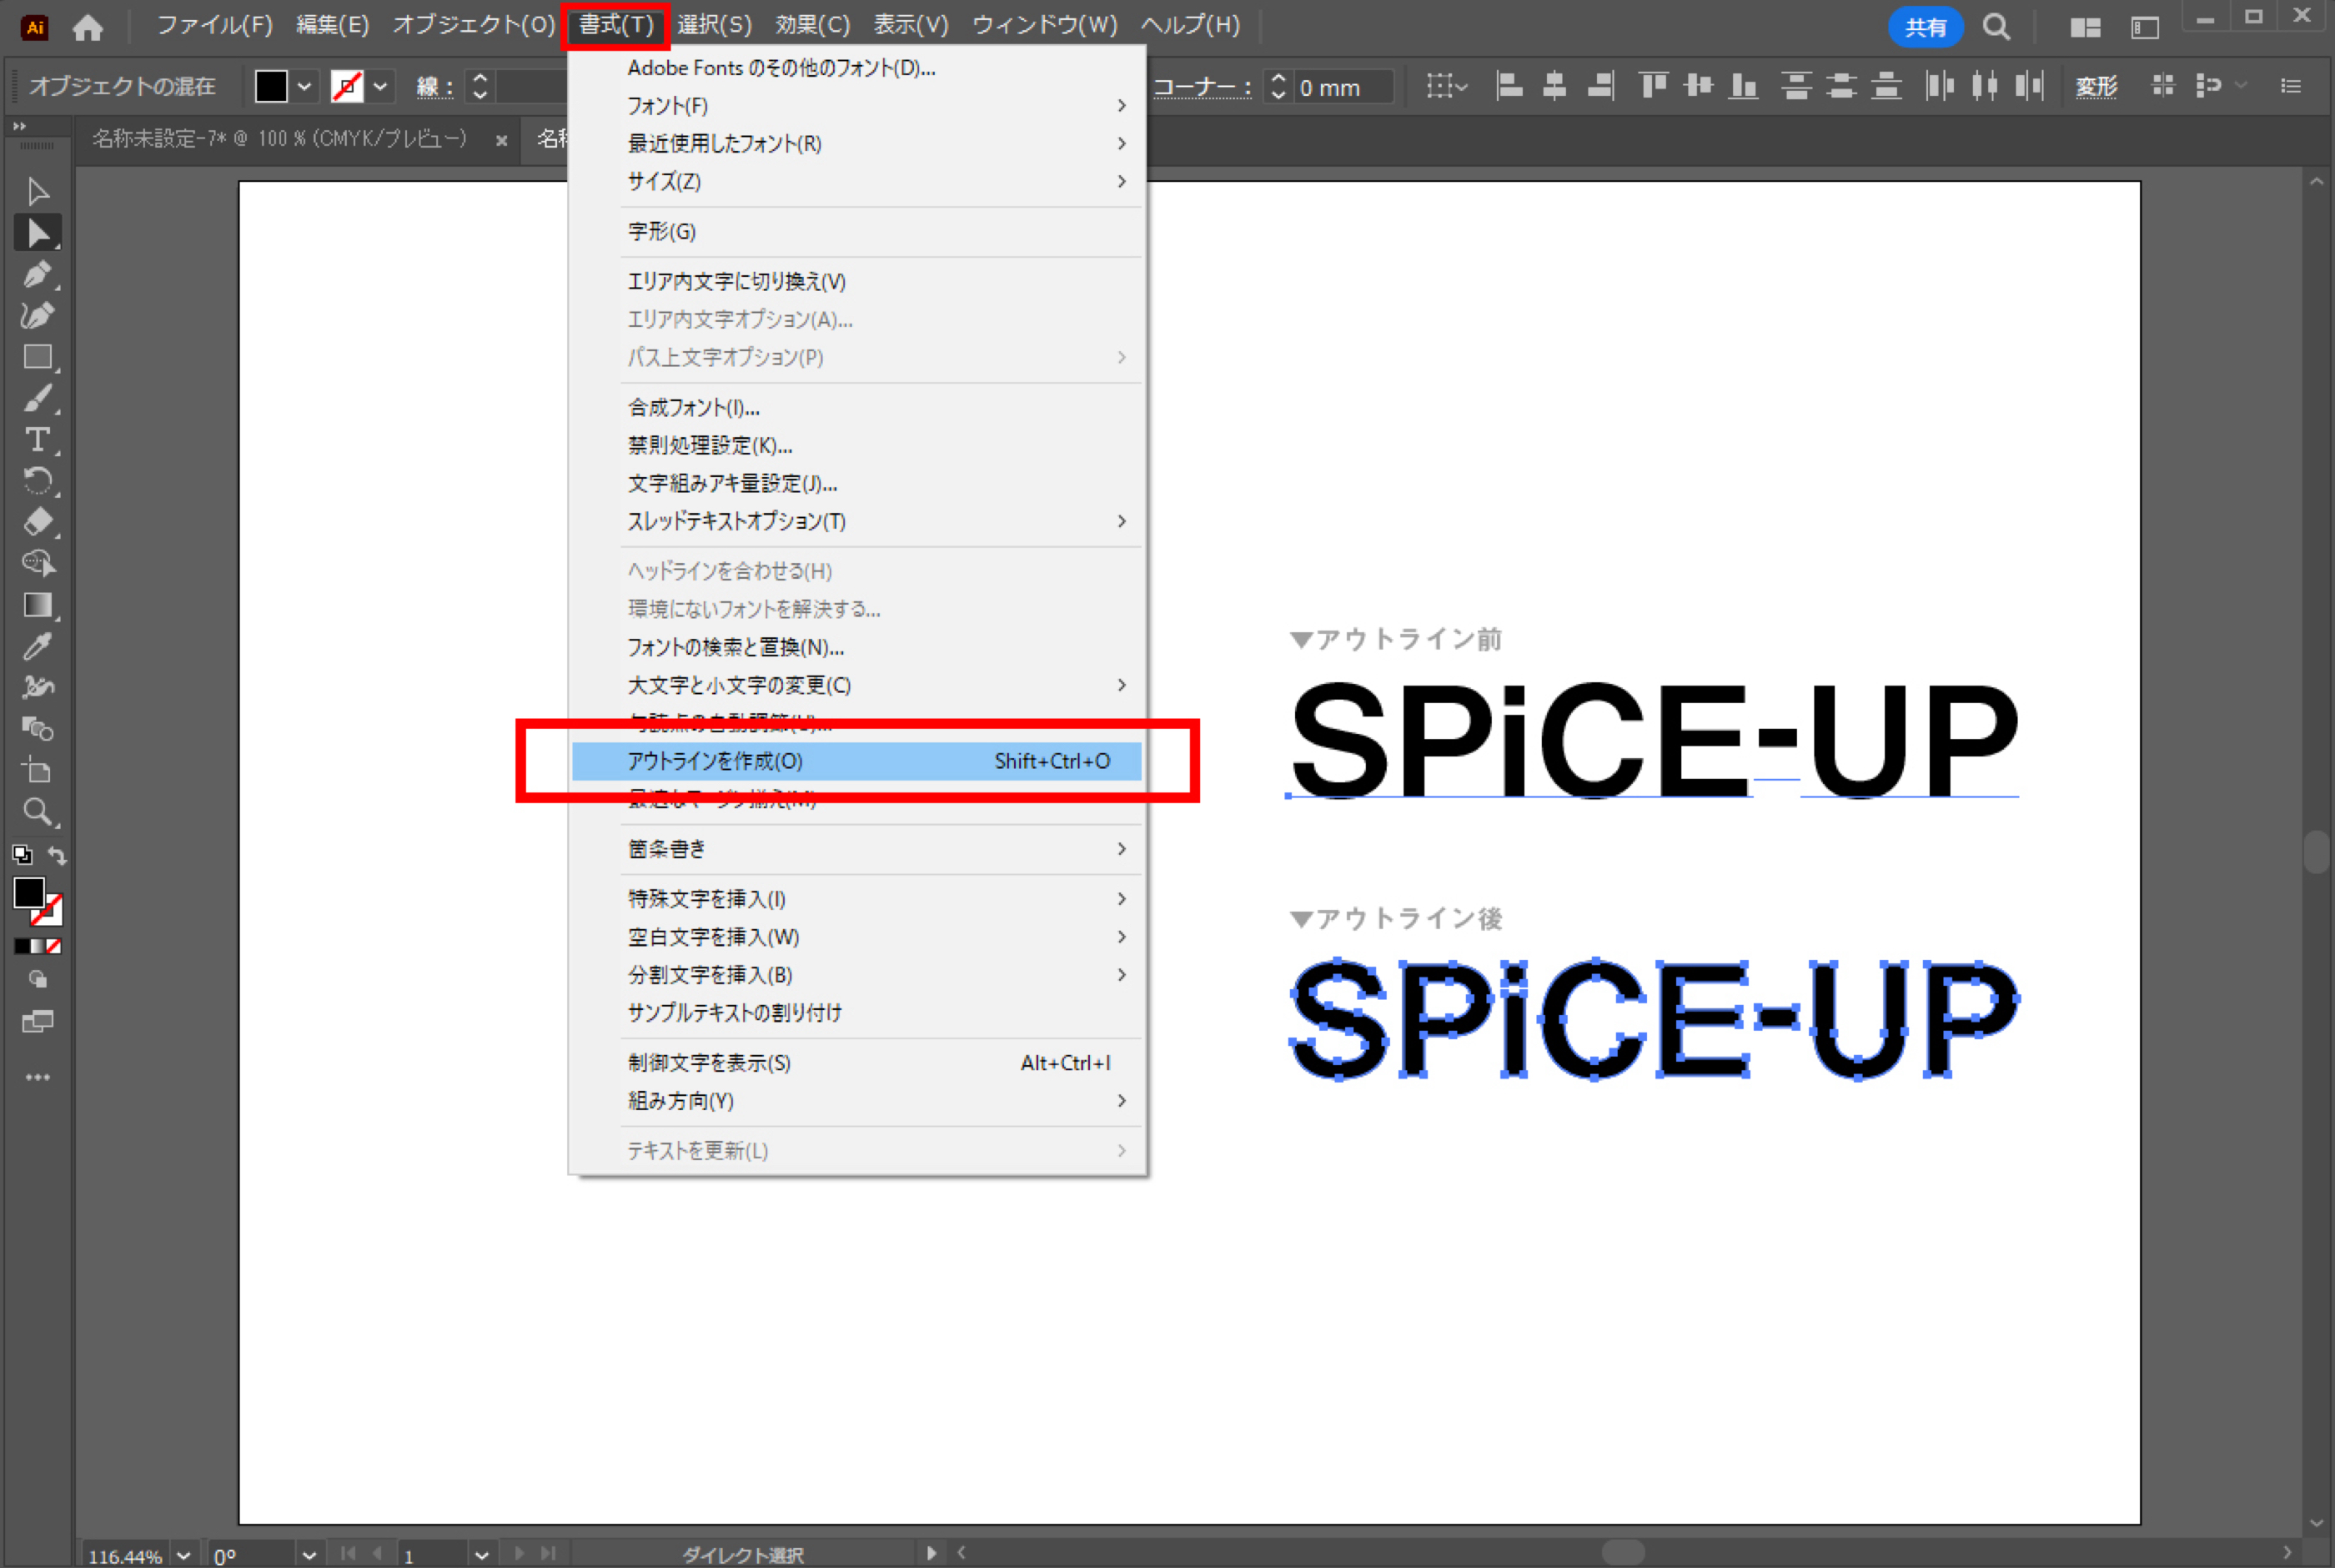
Task: Distribute horizontal centers icon
Action: (x=1985, y=86)
